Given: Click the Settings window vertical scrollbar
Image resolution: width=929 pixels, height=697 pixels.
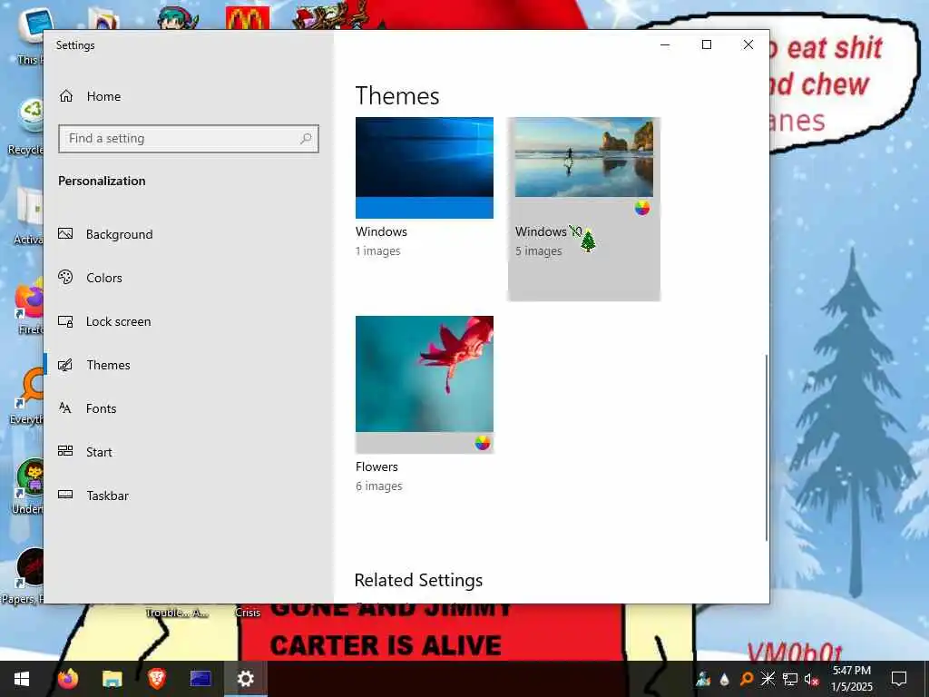Looking at the screenshot, I should 766,447.
